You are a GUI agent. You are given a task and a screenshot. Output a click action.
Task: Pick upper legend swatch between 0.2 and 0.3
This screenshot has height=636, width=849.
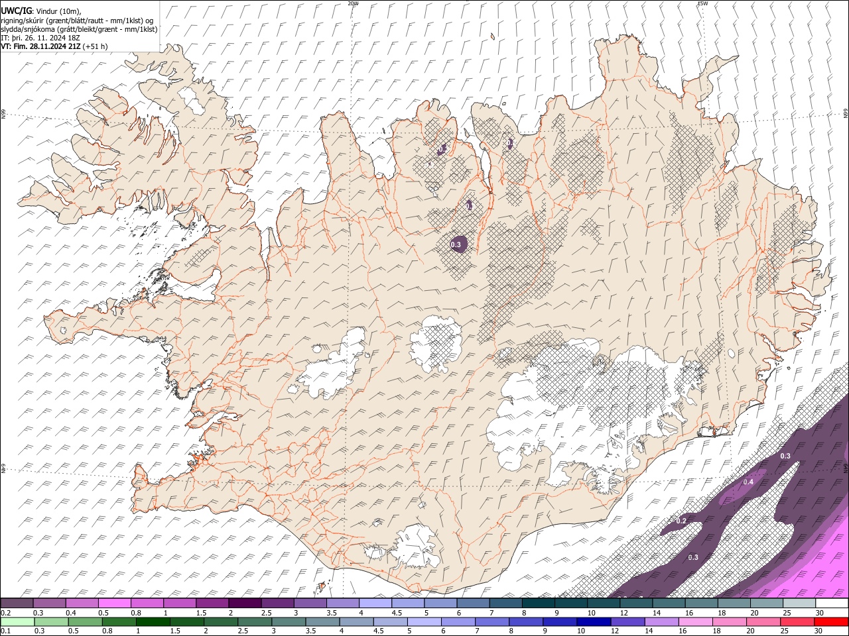coord(17,604)
